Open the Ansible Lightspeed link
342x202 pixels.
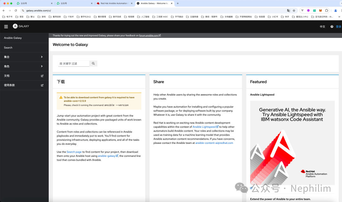(x=205, y=127)
